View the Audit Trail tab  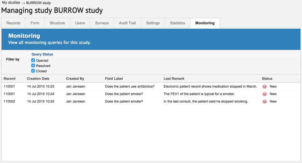click(127, 23)
